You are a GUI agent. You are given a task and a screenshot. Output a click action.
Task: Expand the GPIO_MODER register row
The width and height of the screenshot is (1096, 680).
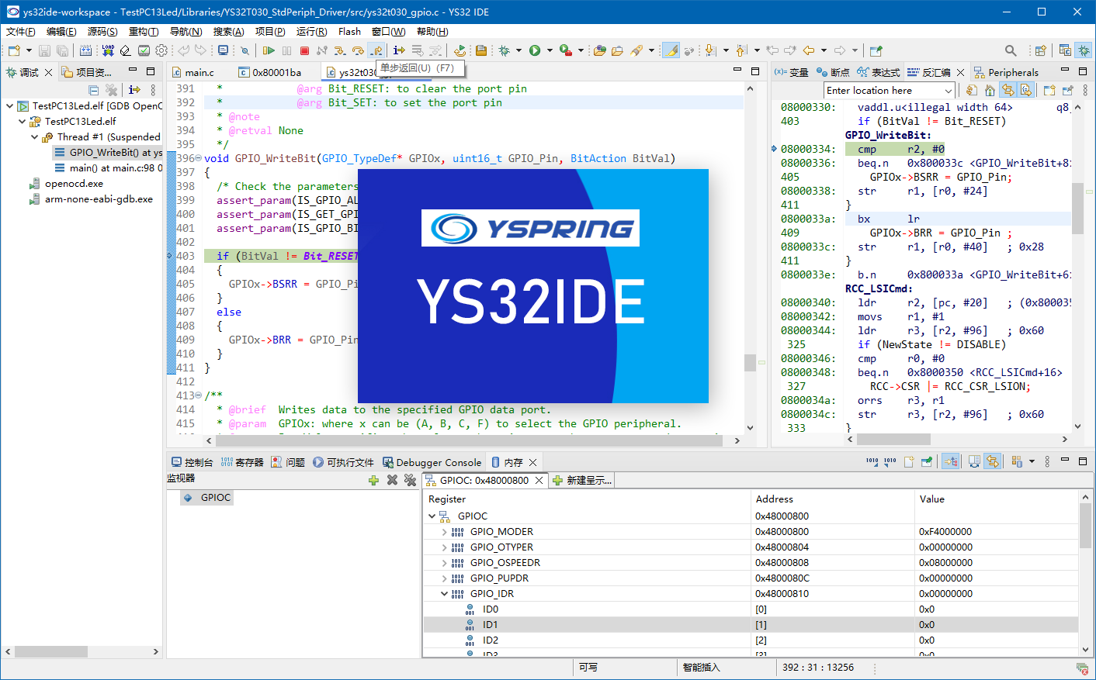[x=444, y=532]
